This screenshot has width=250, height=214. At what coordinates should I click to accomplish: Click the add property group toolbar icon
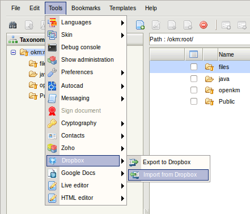click(x=226, y=25)
